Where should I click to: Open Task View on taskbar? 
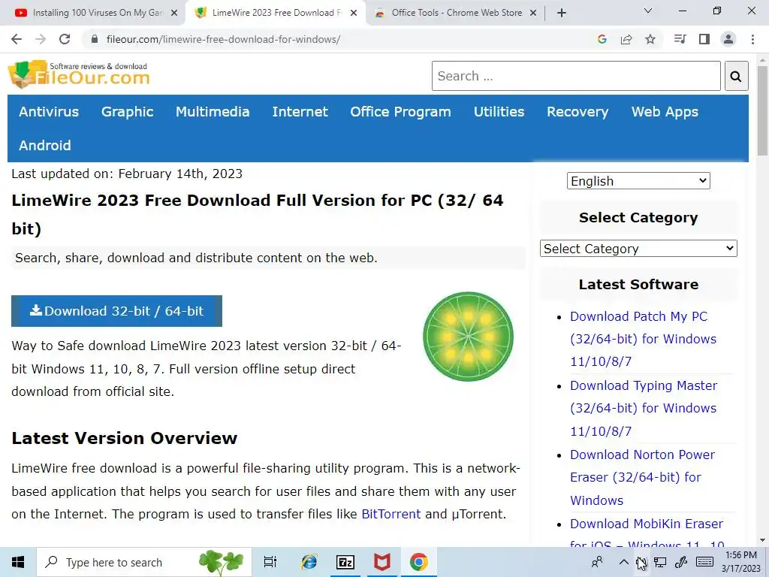click(270, 562)
